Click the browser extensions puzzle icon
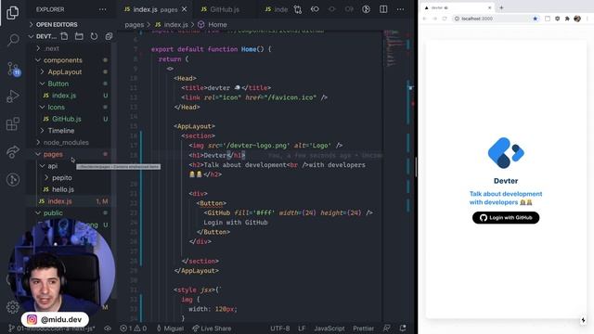Image resolution: width=594 pixels, height=334 pixels. click(567, 19)
